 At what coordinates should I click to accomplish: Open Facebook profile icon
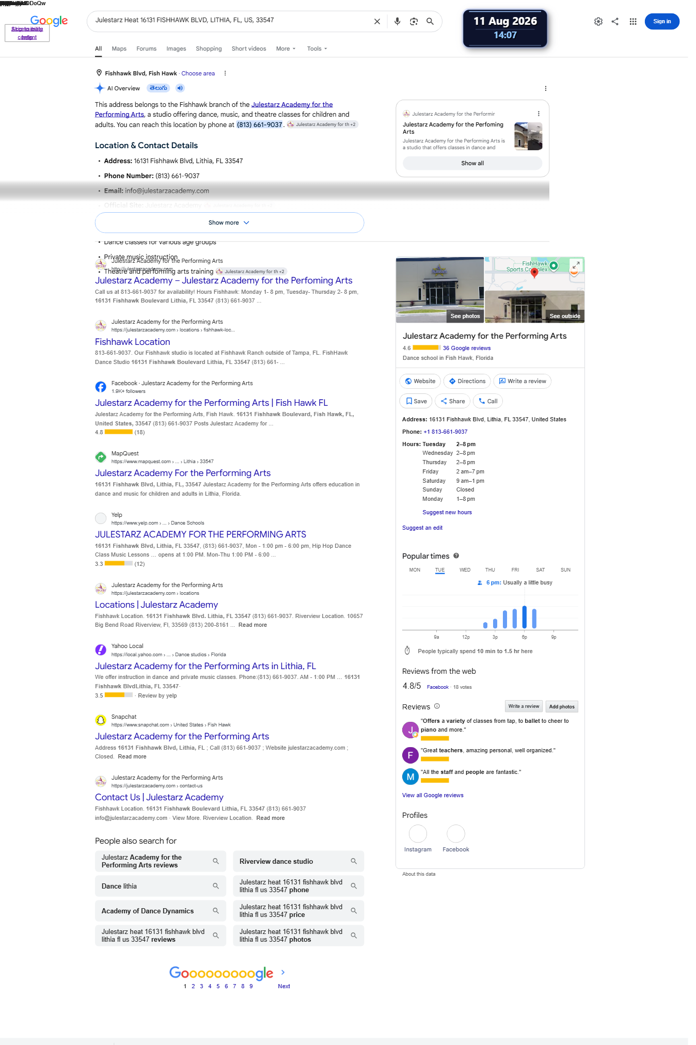coord(456,834)
